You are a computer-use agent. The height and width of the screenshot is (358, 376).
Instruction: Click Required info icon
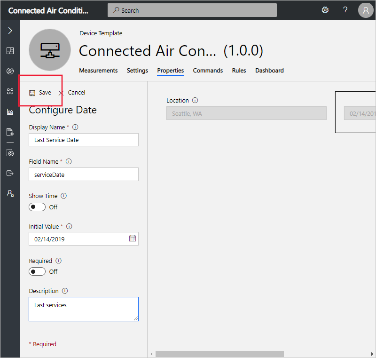click(x=58, y=261)
